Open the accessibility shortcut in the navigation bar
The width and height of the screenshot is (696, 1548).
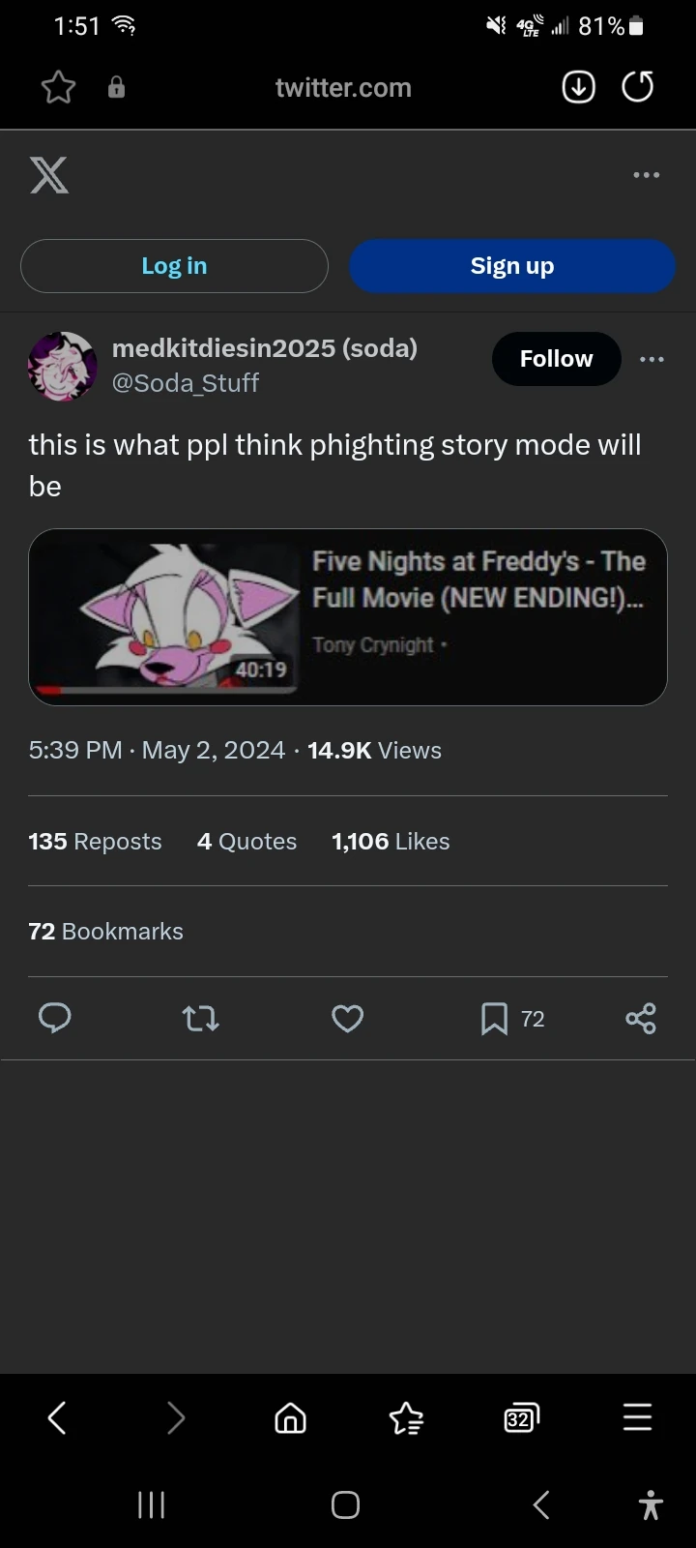(x=651, y=1505)
